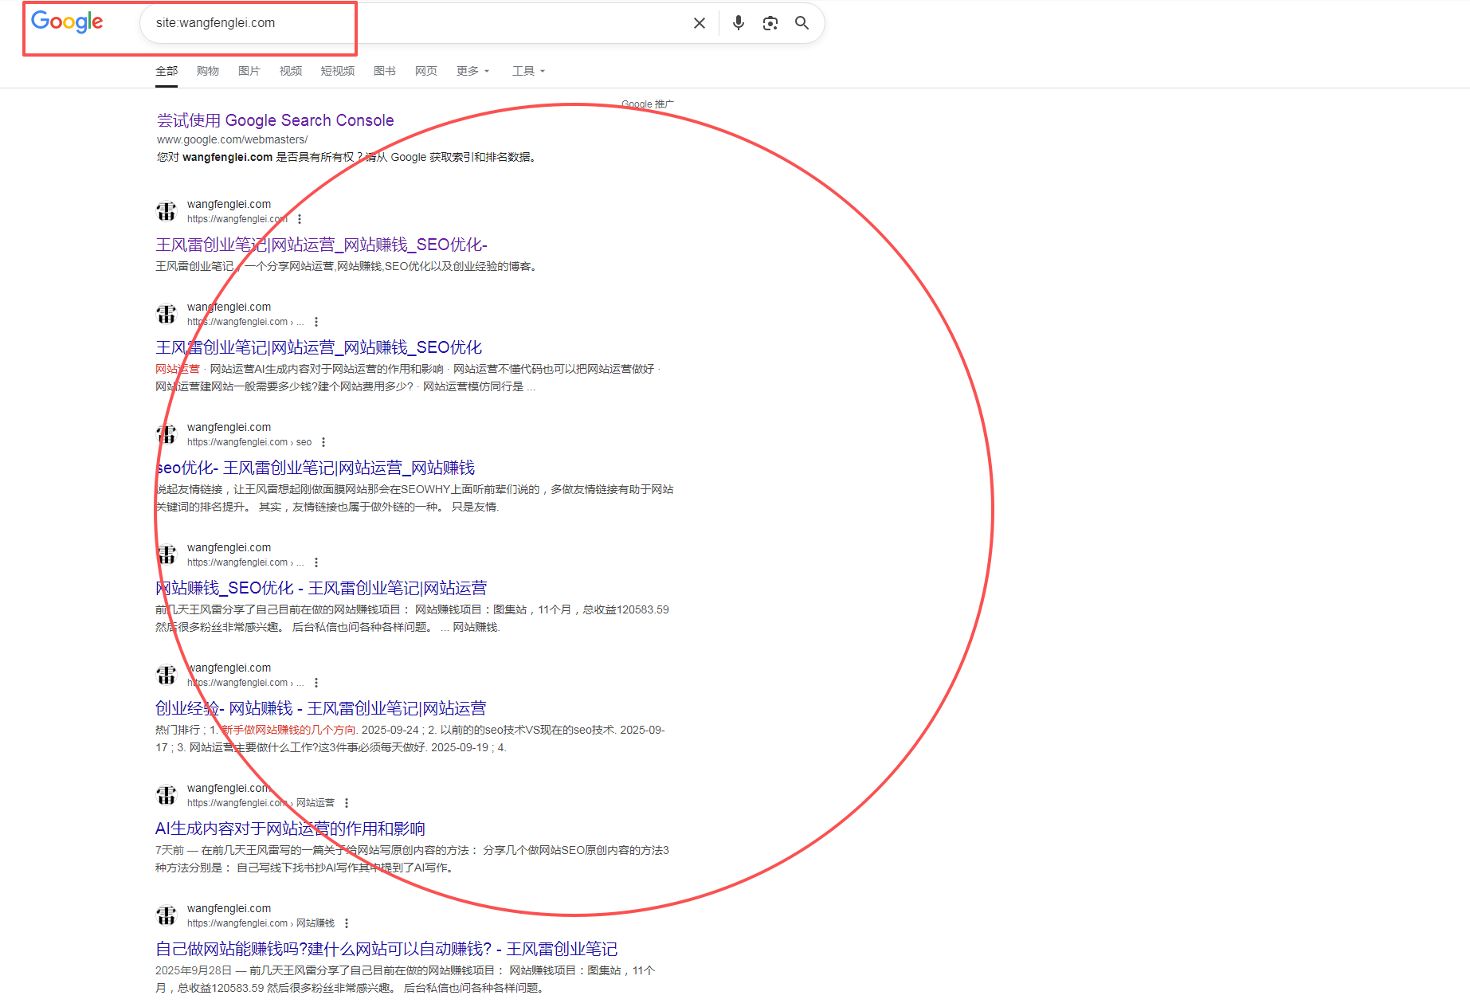Screen dimensions: 1470x1003
Task: Click the Google logo to go home
Action: tap(67, 22)
